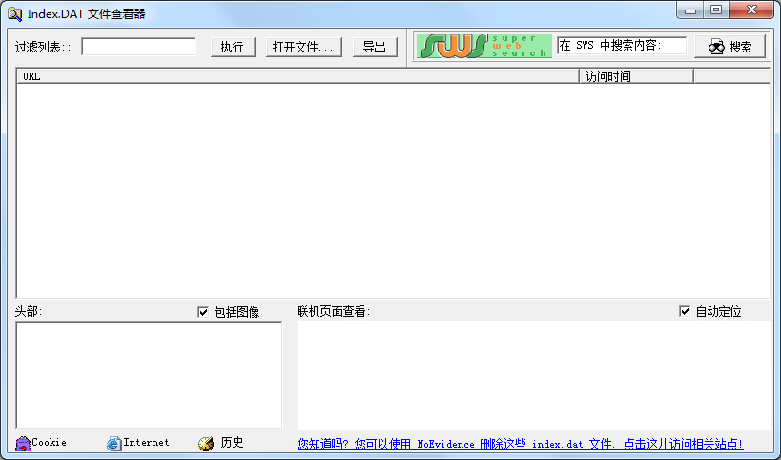
Task: Sort by the 访问时间 column header
Action: click(x=637, y=76)
